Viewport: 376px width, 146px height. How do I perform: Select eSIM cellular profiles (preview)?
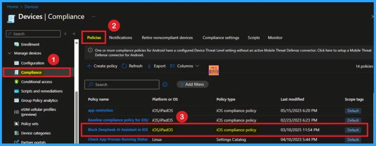point(38,112)
